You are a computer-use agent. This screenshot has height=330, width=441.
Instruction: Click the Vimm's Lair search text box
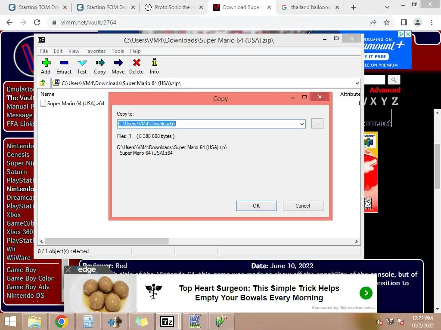(x=375, y=80)
